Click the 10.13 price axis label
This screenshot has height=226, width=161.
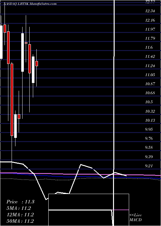(150, 120)
